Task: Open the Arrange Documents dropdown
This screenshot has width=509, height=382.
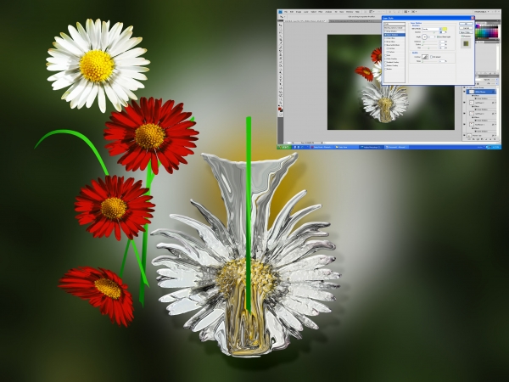Action: coord(406,12)
